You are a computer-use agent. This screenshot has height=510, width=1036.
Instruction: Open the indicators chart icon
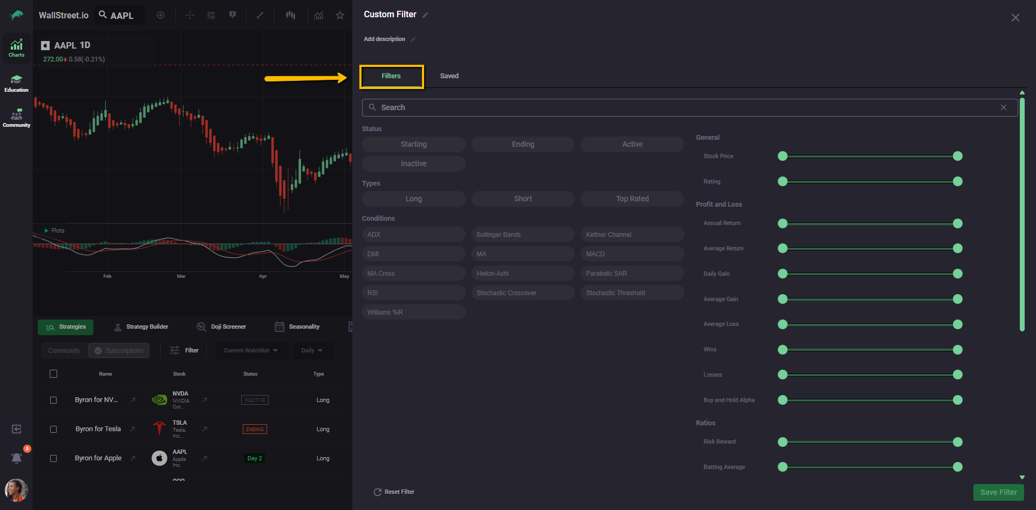click(x=319, y=15)
